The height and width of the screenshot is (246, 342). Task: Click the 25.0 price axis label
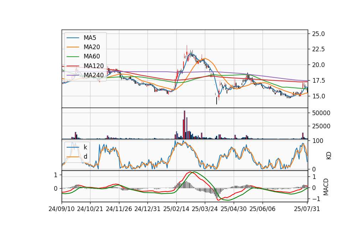click(318, 34)
